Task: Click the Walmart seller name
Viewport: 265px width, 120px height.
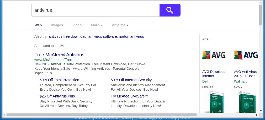Action: coord(240,81)
